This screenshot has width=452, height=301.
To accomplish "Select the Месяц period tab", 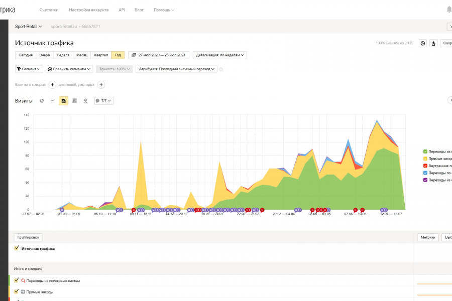I will [82, 55].
